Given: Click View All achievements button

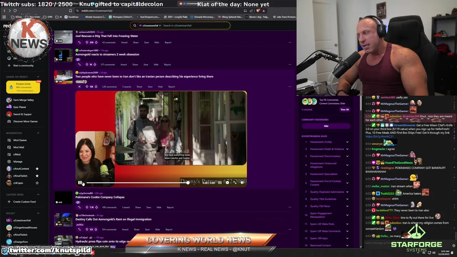Looking at the screenshot, I should [345, 110].
